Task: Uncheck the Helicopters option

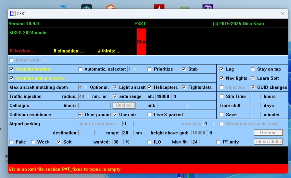Action: (x=149, y=87)
